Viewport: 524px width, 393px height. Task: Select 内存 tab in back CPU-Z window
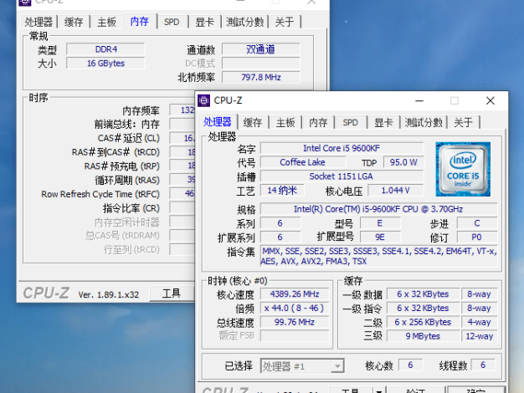139,22
